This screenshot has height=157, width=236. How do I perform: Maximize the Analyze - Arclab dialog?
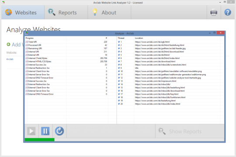pos(215,33)
